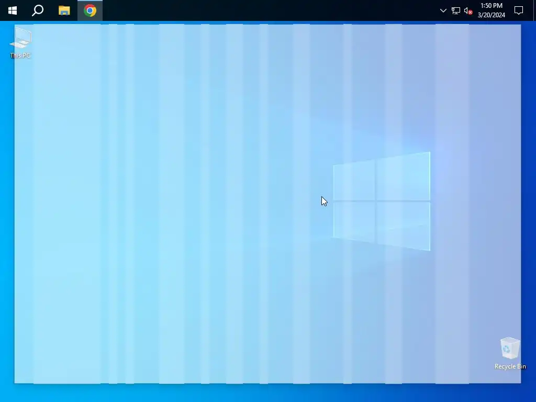
Task: Open the clock showing 1:50 PM
Action: (491, 10)
